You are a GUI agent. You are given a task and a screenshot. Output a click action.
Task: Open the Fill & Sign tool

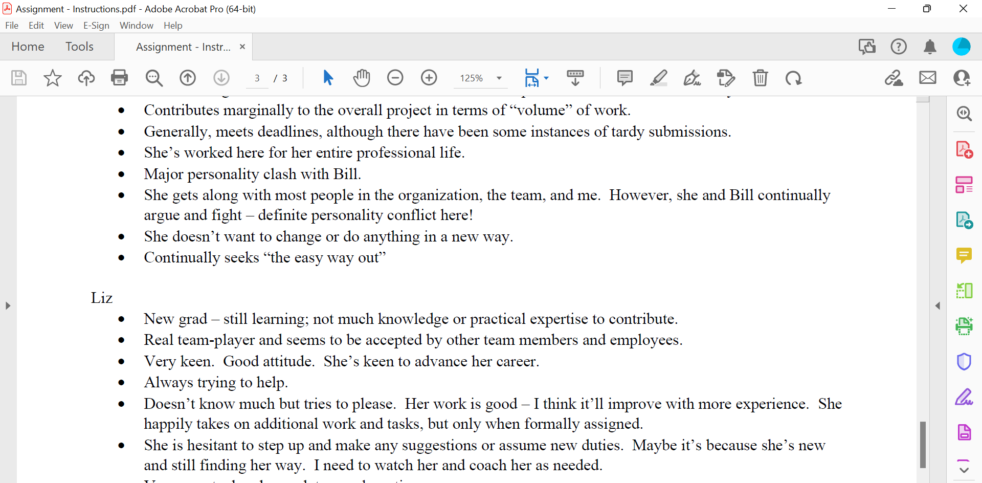(692, 78)
